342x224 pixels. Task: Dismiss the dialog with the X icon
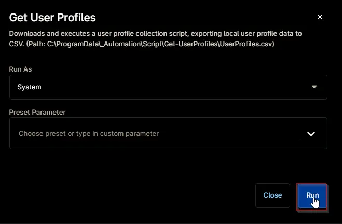320,17
